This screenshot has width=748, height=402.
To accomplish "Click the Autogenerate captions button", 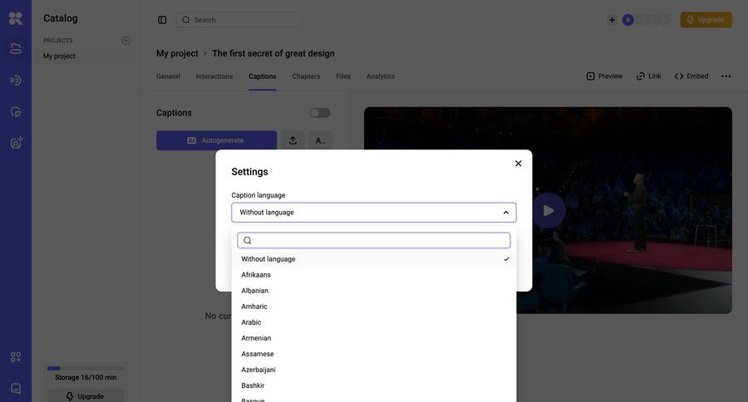I will (x=217, y=140).
